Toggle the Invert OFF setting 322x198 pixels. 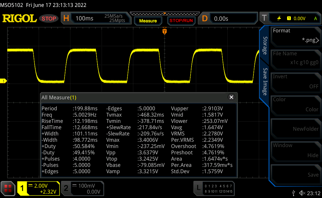coord(295,81)
